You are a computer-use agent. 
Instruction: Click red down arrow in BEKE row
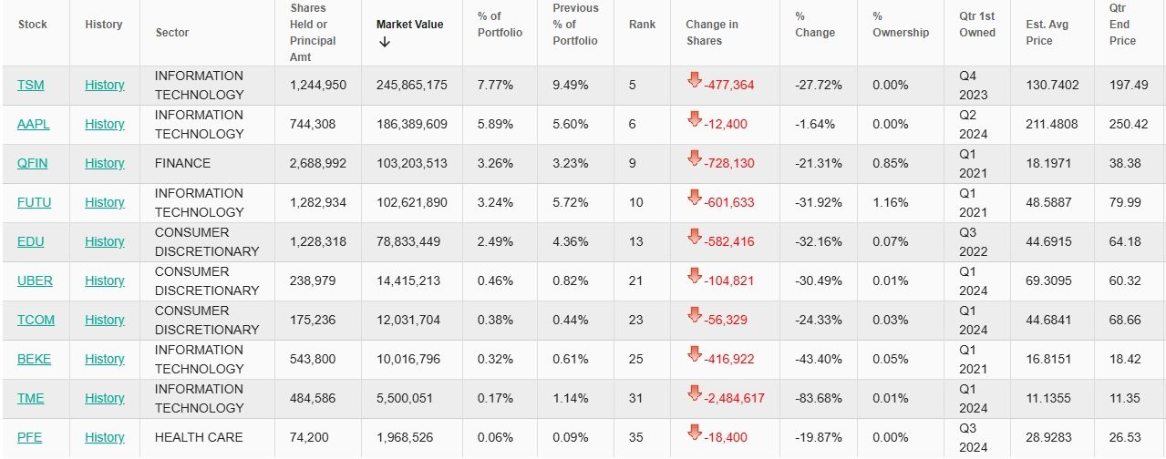pyautogui.click(x=694, y=353)
